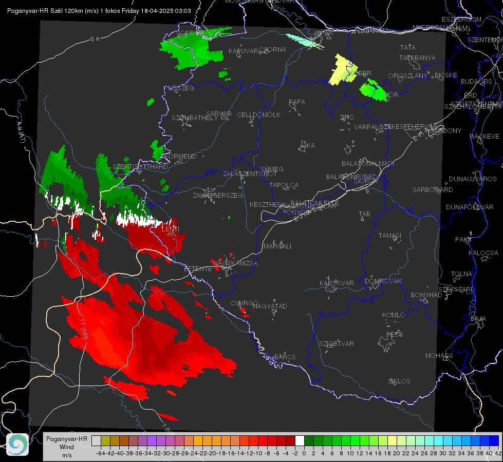Select the dark blue swatch between 40 and 42
The height and width of the screenshot is (462, 503).
494,440
